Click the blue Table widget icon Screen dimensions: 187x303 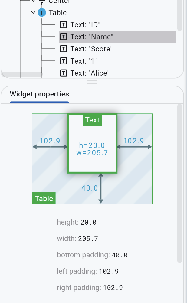tap(42, 12)
